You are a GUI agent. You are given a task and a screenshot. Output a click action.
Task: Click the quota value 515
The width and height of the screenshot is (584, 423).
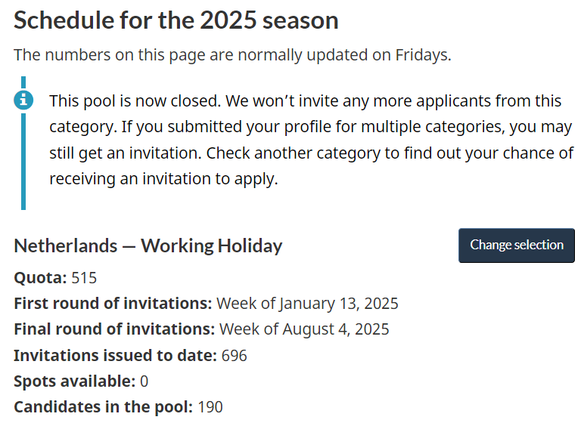coord(84,278)
